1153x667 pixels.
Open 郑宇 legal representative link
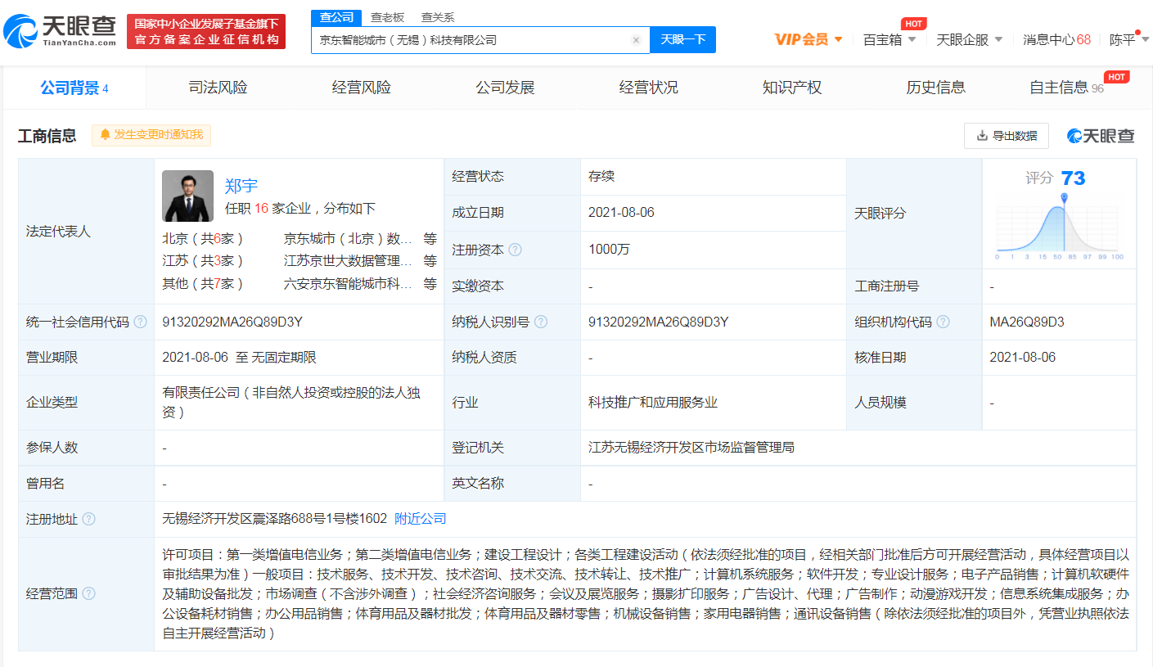pyautogui.click(x=241, y=186)
